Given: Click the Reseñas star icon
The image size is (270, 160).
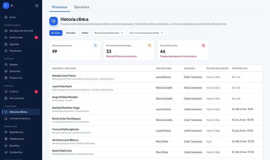Looking at the screenshot, I should [x=6, y=146].
